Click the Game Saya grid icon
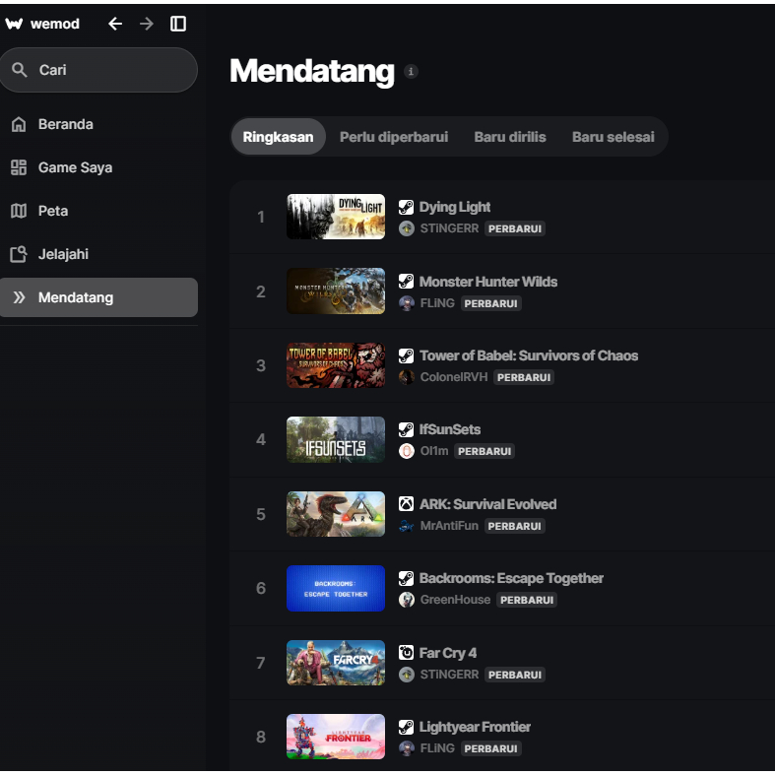This screenshot has height=775, width=775. tap(19, 167)
